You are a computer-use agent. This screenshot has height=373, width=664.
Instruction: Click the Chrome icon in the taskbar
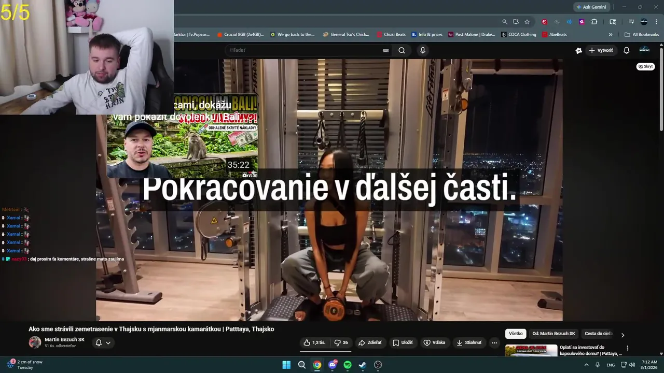[x=317, y=365]
